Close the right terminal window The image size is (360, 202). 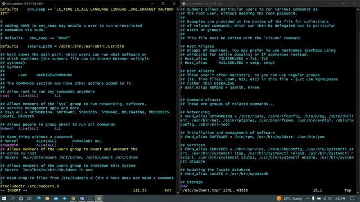354,3
